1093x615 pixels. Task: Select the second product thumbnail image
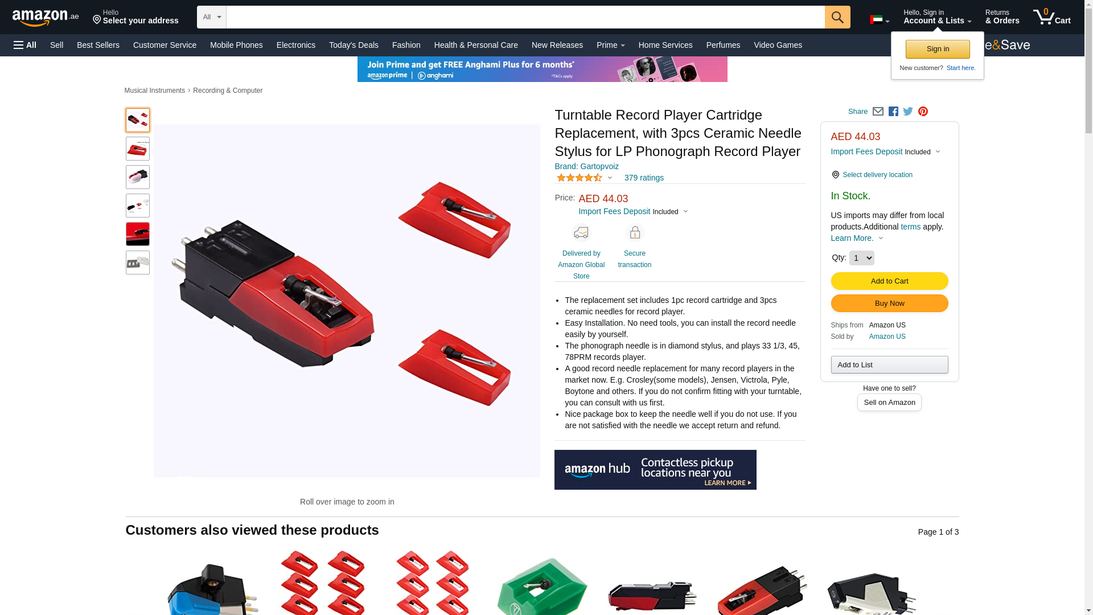[x=138, y=149]
